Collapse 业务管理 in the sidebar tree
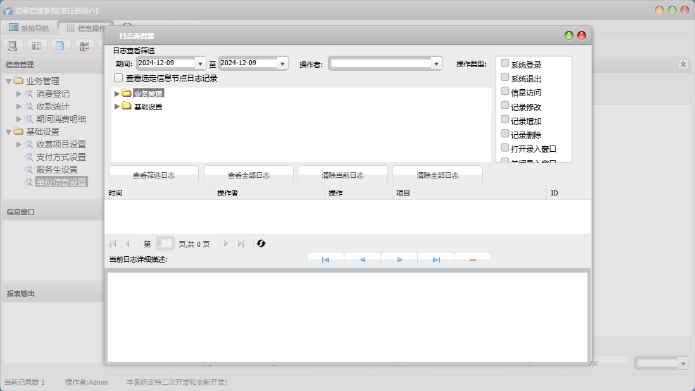 tap(8, 81)
